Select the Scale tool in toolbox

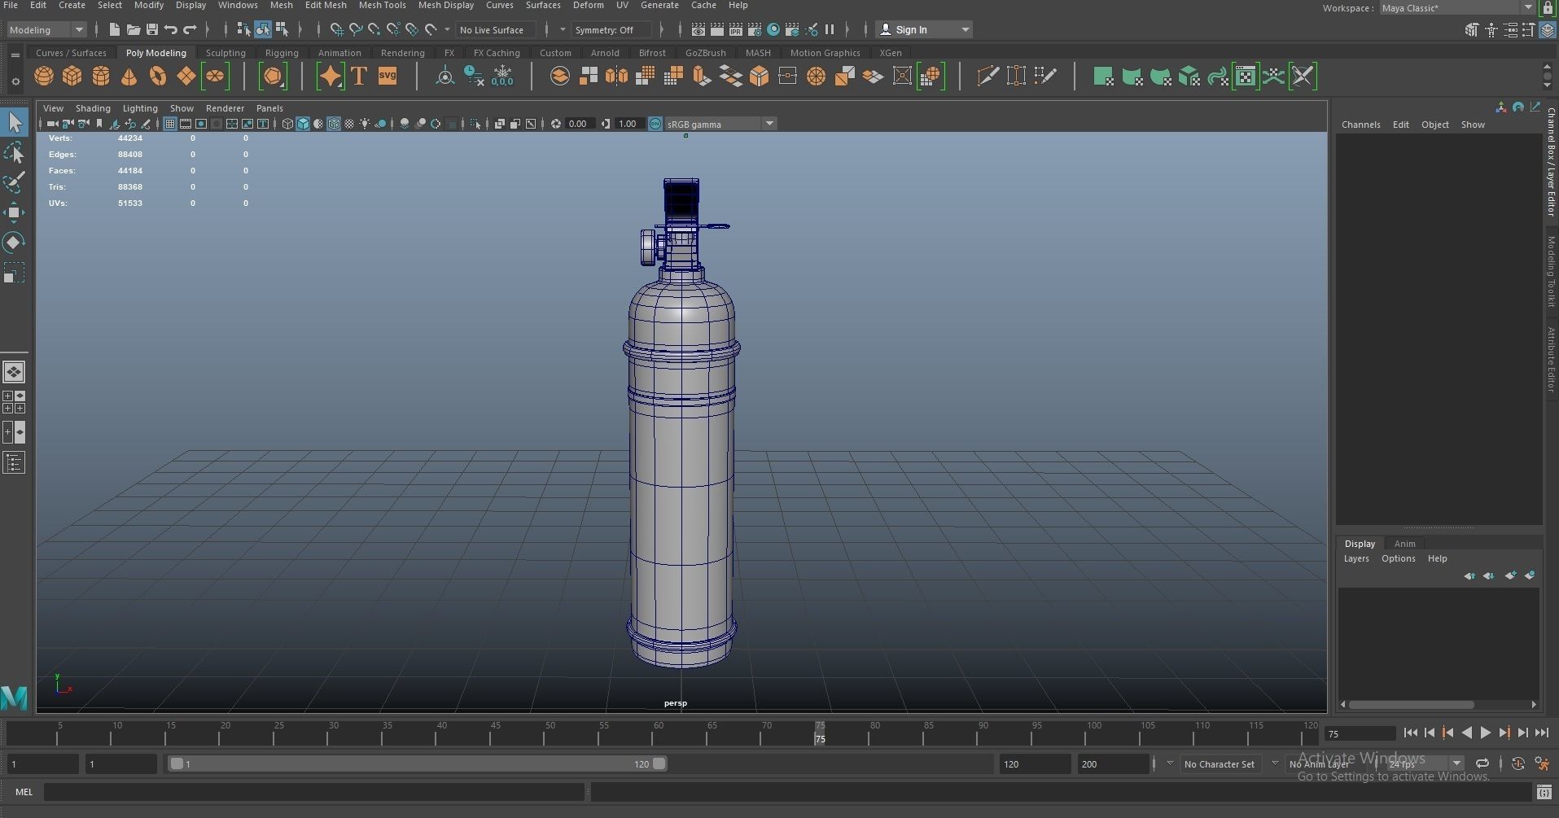point(14,273)
